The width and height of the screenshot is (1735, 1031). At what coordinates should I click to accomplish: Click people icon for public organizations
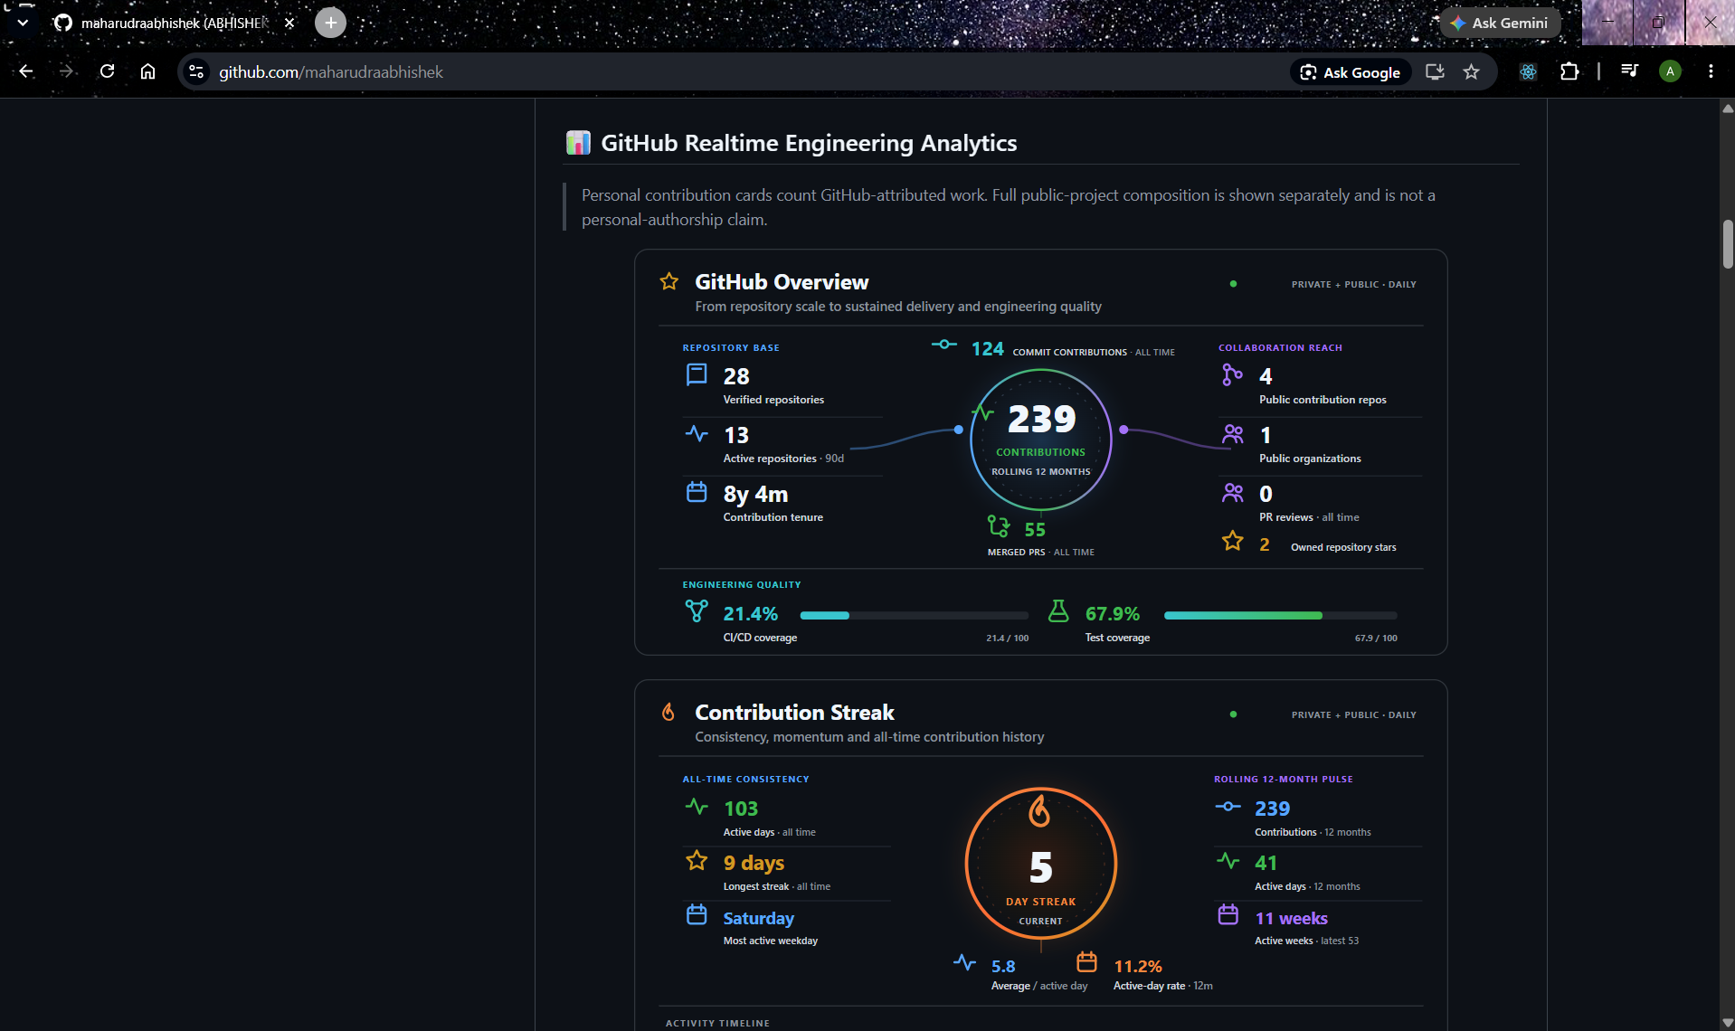click(1232, 434)
